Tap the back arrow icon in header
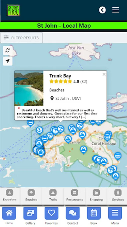 click(x=102, y=10)
